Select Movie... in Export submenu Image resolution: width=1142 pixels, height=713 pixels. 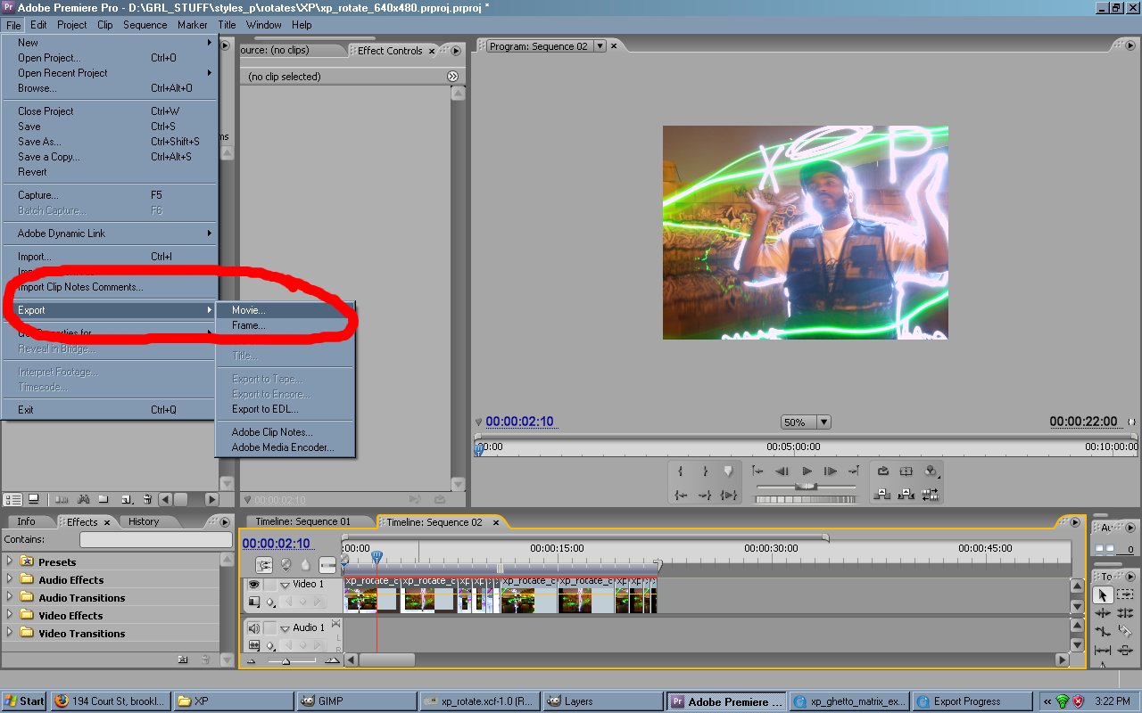point(285,310)
